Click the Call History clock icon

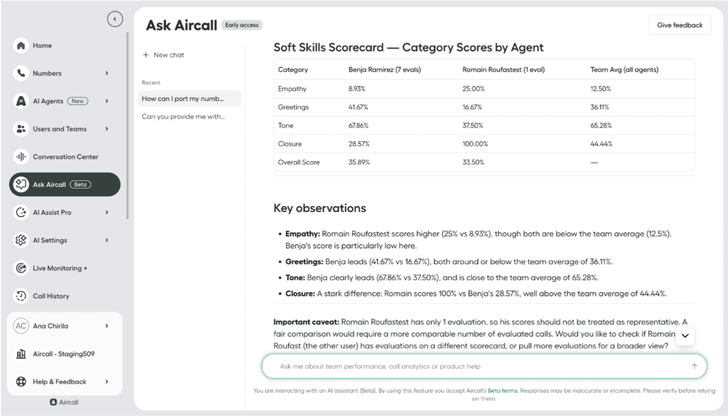tap(21, 296)
